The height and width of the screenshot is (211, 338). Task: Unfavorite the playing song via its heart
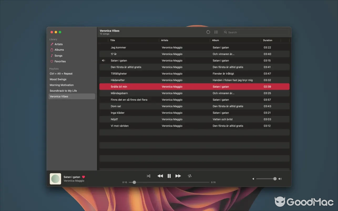(x=83, y=177)
